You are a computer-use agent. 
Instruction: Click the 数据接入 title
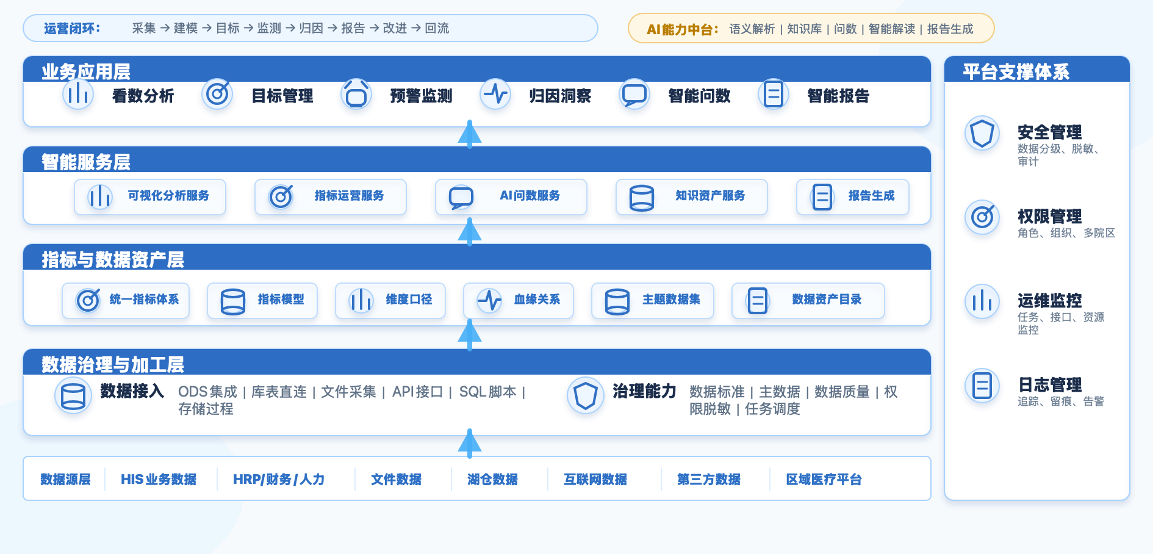click(132, 390)
